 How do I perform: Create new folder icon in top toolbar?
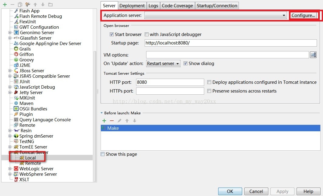coord(50,5)
